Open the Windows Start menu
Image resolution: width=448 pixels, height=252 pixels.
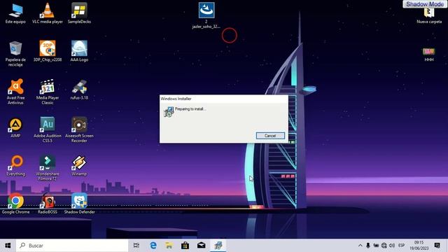[8, 246]
